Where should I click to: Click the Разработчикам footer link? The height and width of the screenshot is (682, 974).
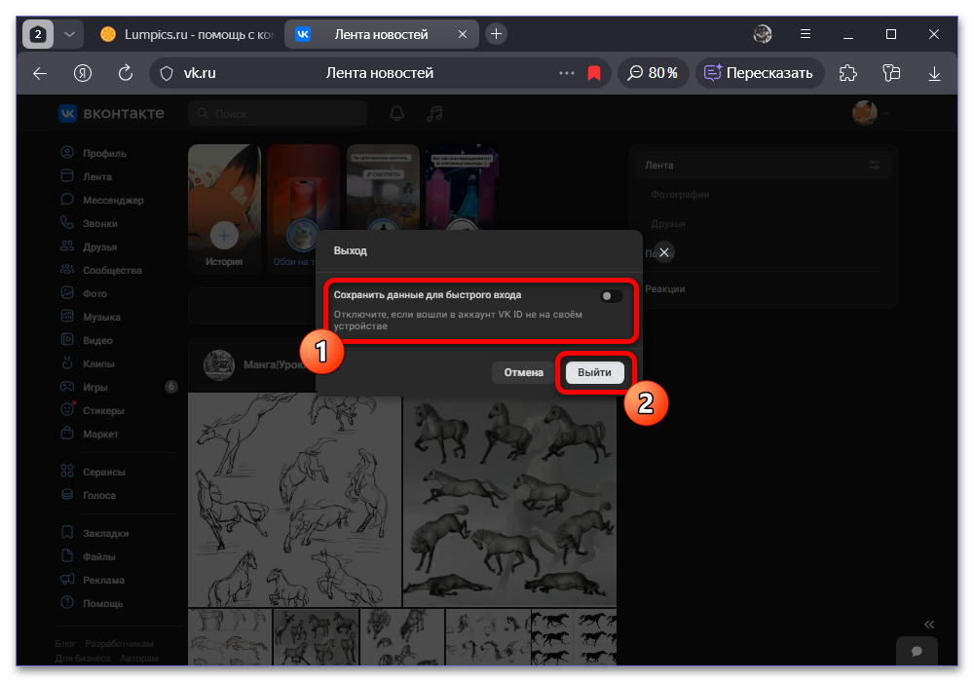click(x=119, y=643)
